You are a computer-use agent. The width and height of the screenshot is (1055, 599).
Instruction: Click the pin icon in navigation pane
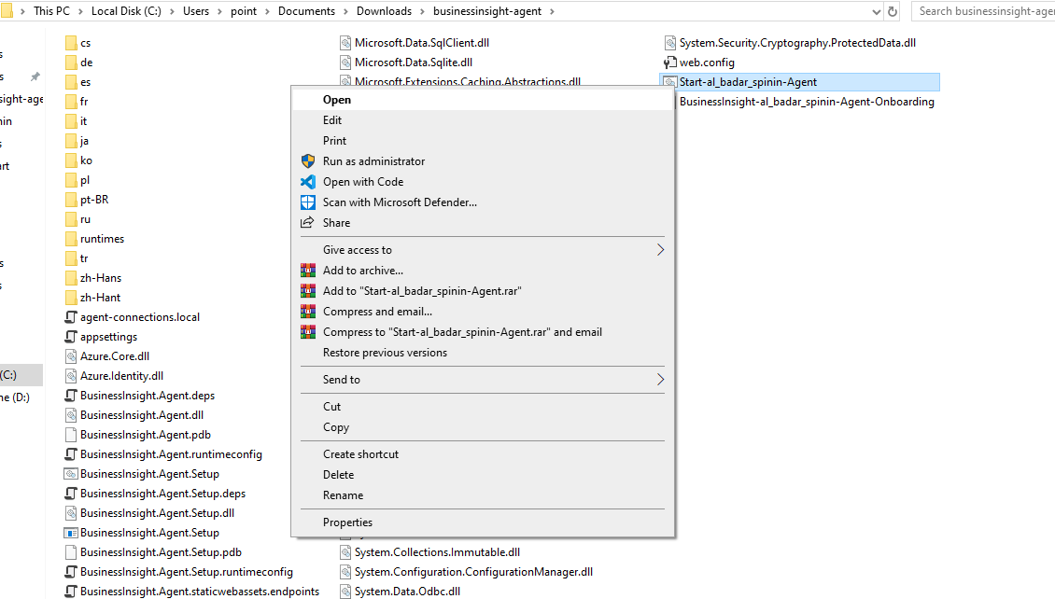click(35, 77)
